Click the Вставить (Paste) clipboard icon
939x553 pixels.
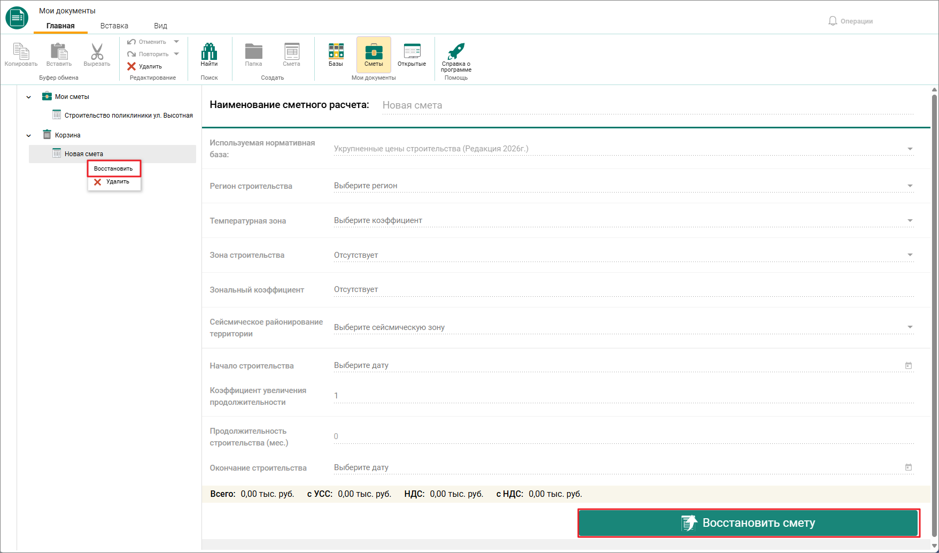59,51
